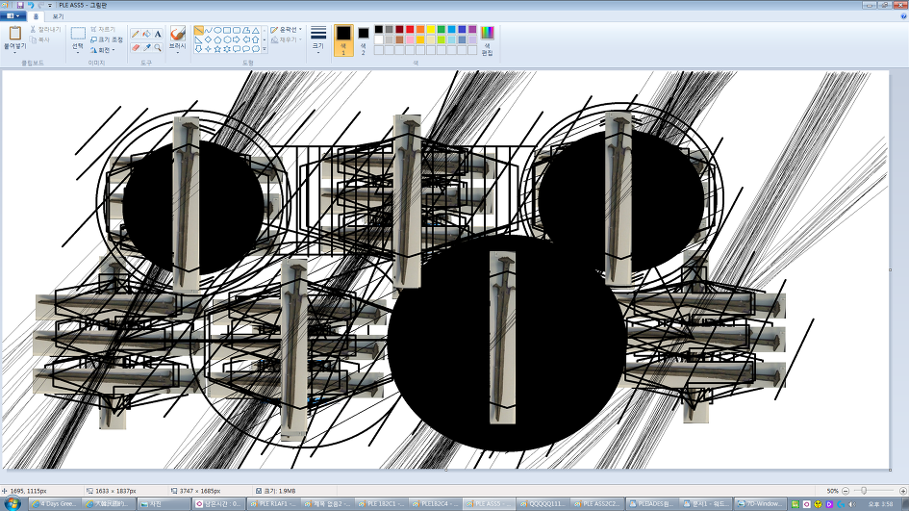Activate the 색 1 foreground color box
This screenshot has height=511, width=909.
pyautogui.click(x=343, y=39)
